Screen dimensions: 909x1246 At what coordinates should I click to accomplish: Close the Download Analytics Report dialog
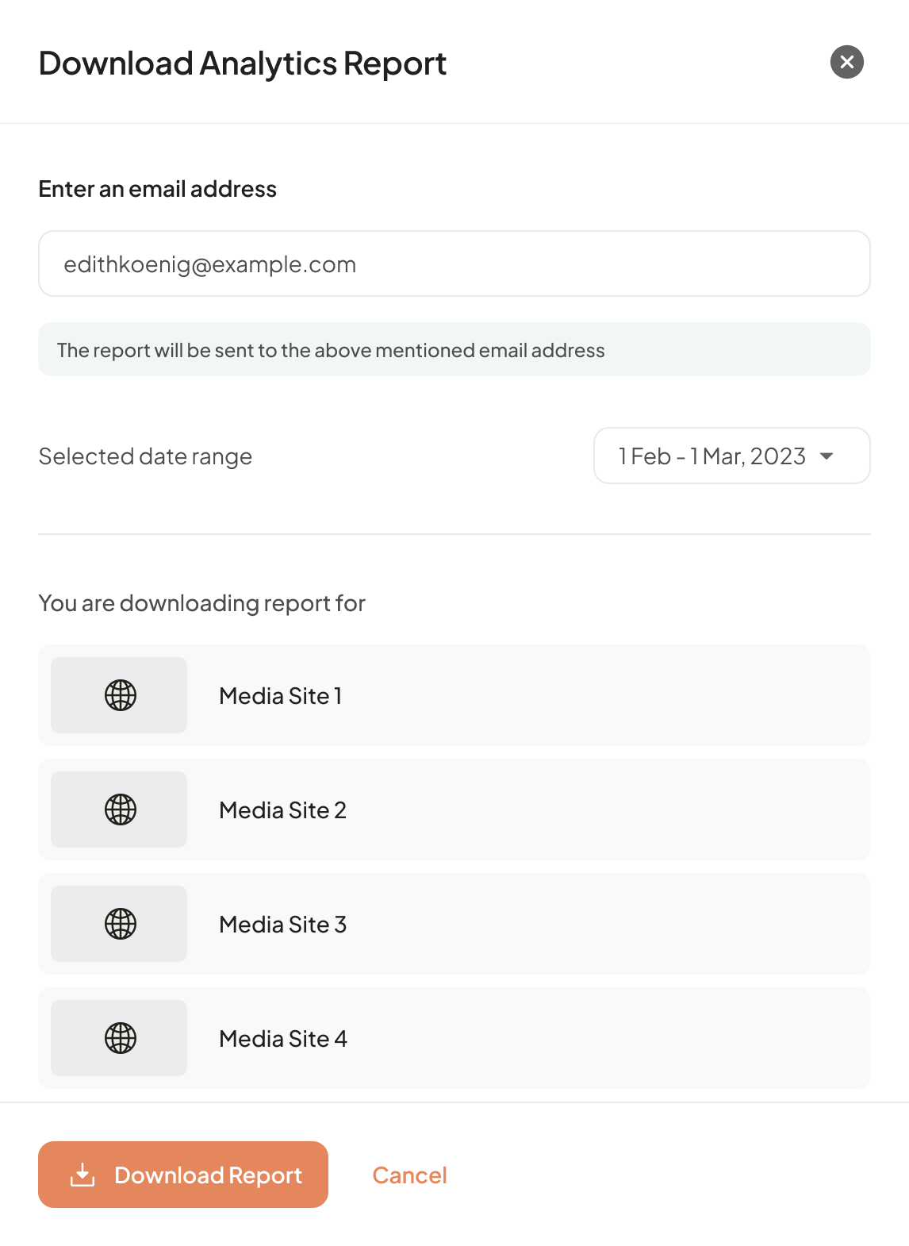coord(847,62)
